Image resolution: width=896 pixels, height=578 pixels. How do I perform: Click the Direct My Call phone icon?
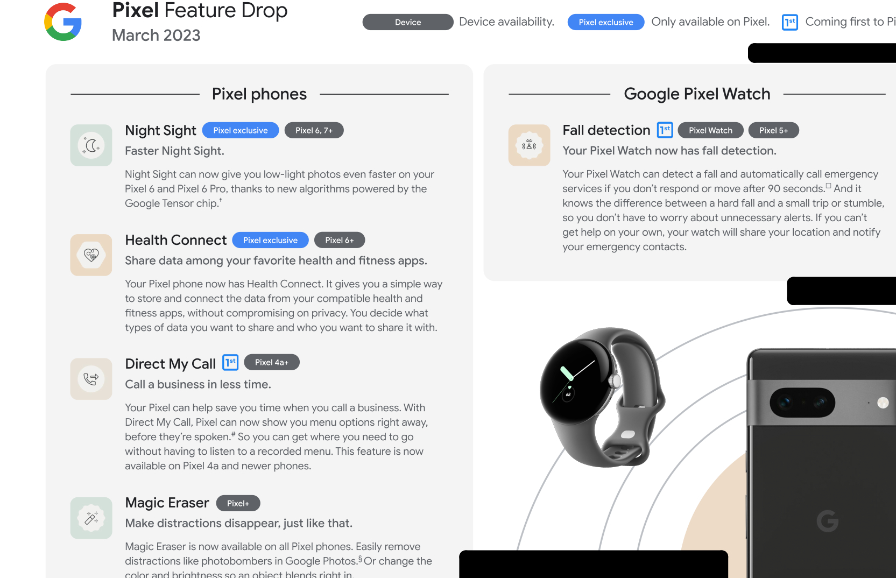coord(91,379)
